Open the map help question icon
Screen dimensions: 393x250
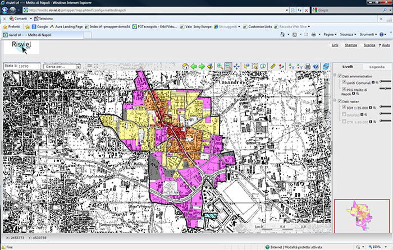click(x=316, y=66)
